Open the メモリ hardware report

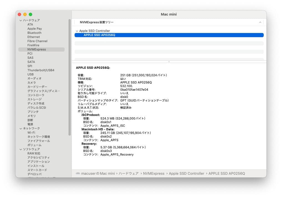[x=31, y=116]
